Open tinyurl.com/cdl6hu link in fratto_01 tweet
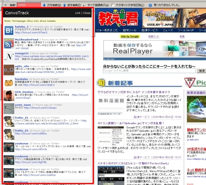 [x=31, y=134]
